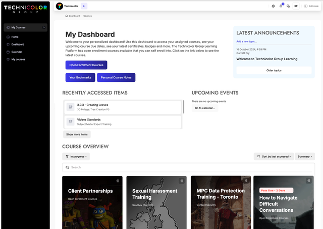Click Go to calendar button
The image size is (323, 229).
[205, 108]
